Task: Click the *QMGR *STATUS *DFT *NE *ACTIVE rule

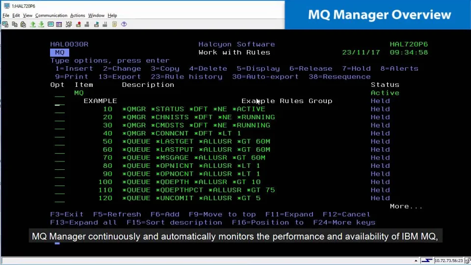Action: [x=194, y=109]
